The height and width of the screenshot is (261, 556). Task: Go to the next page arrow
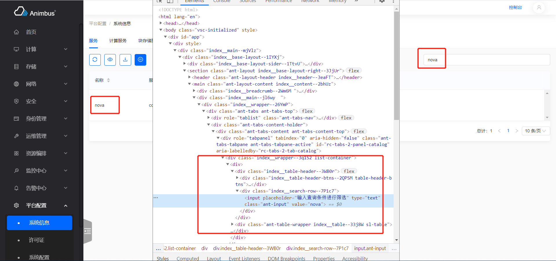click(x=517, y=131)
